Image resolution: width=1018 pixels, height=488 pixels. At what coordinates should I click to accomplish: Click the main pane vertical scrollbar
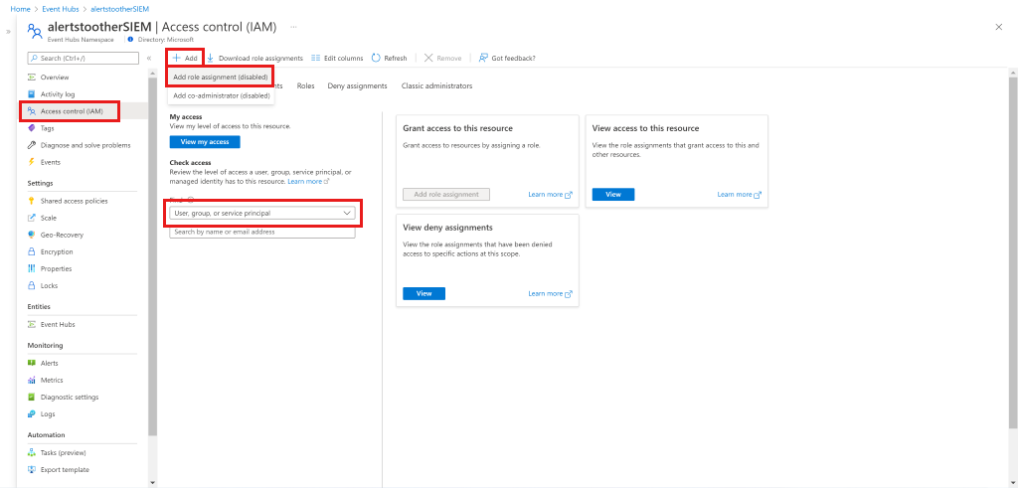click(1013, 253)
